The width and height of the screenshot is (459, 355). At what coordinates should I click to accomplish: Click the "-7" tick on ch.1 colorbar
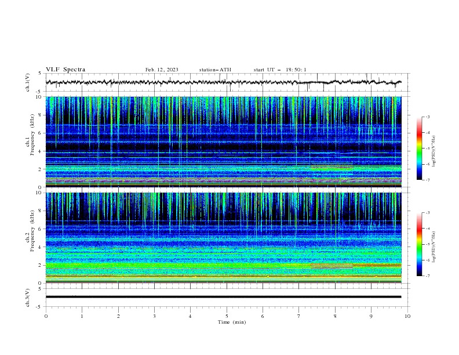point(427,180)
